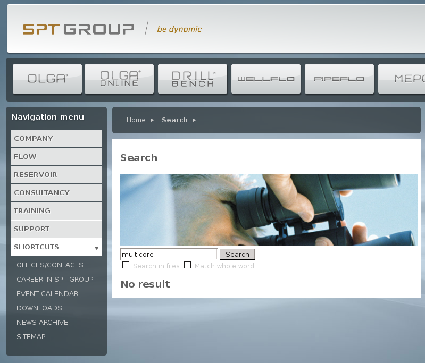Open the Offices/Contacts shortcut link
Image resolution: width=425 pixels, height=363 pixels.
tap(50, 265)
